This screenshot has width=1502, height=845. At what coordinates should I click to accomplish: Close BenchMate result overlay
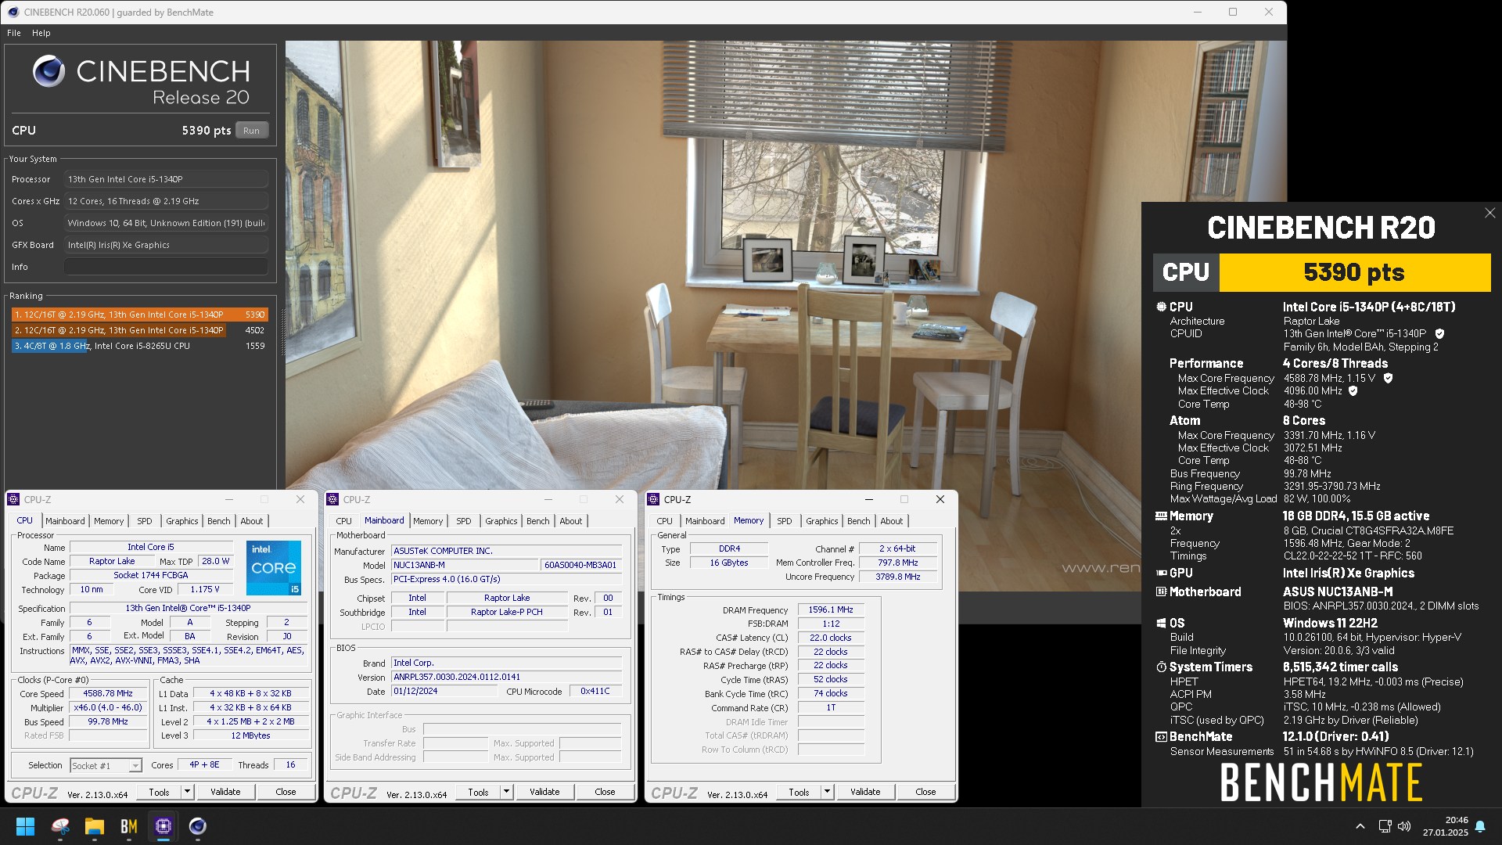pyautogui.click(x=1489, y=213)
